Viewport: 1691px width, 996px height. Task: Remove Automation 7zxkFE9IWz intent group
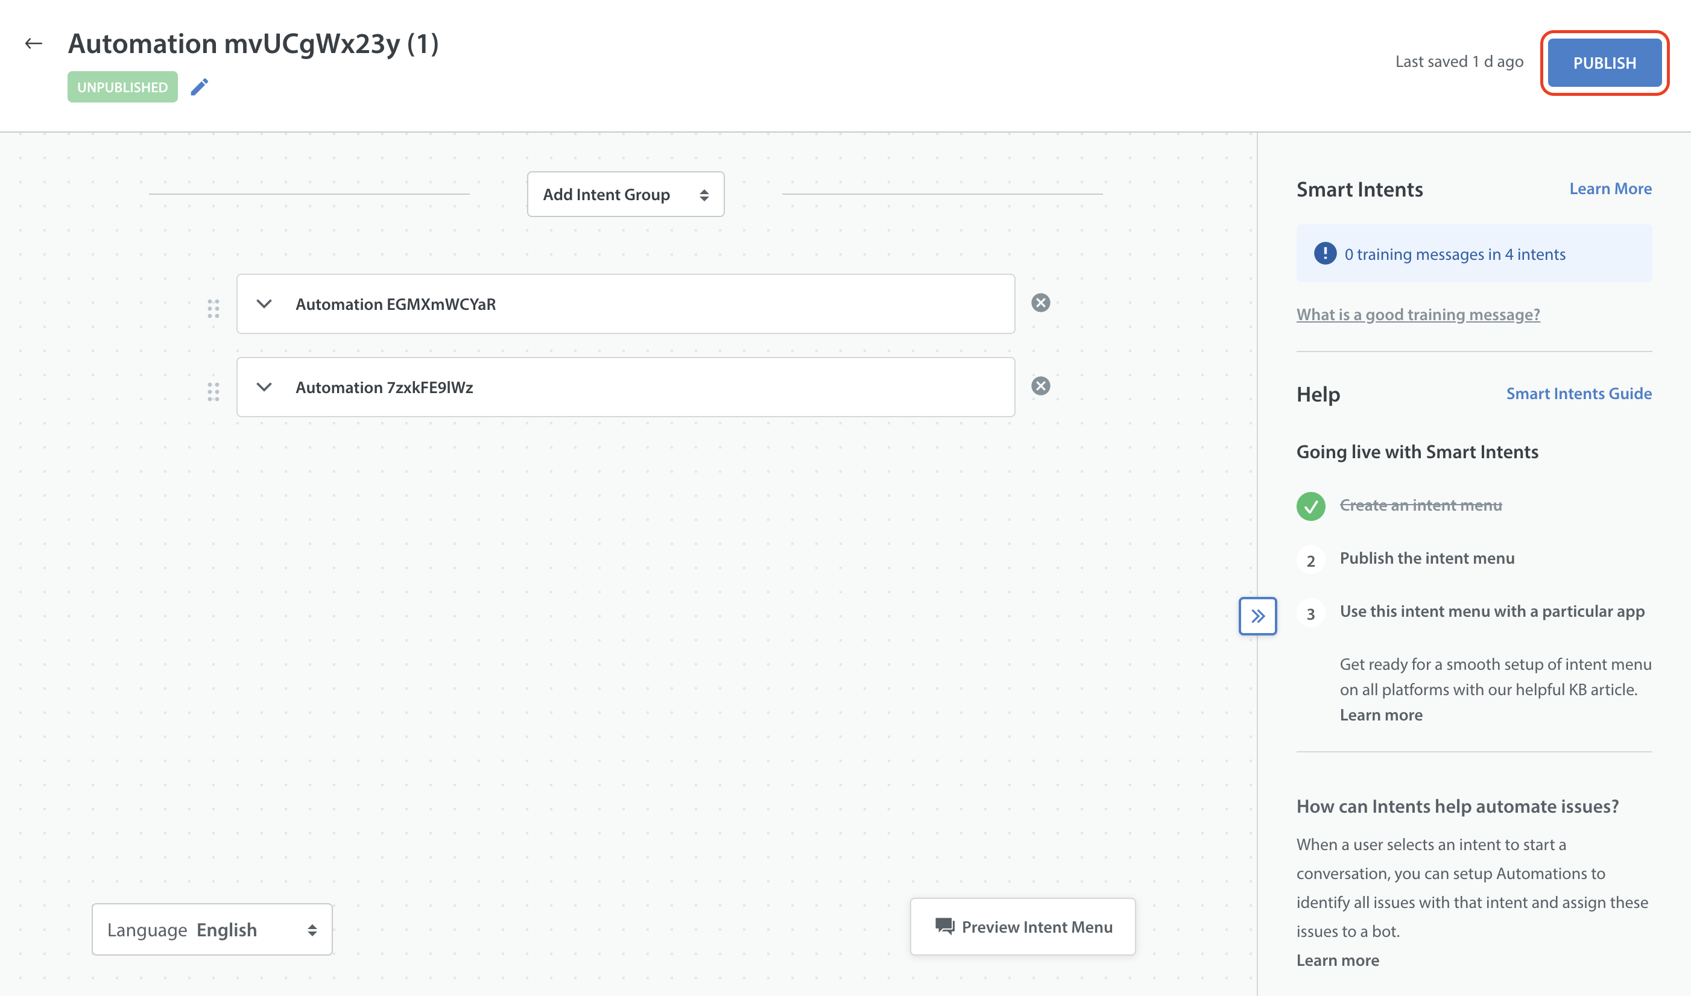pyautogui.click(x=1040, y=386)
